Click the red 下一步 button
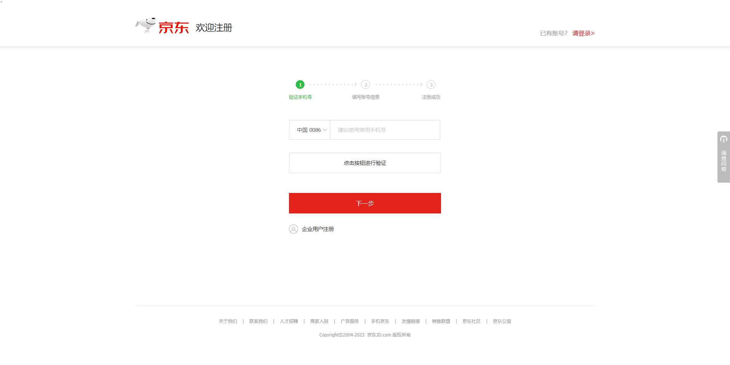730x365 pixels. [365, 203]
